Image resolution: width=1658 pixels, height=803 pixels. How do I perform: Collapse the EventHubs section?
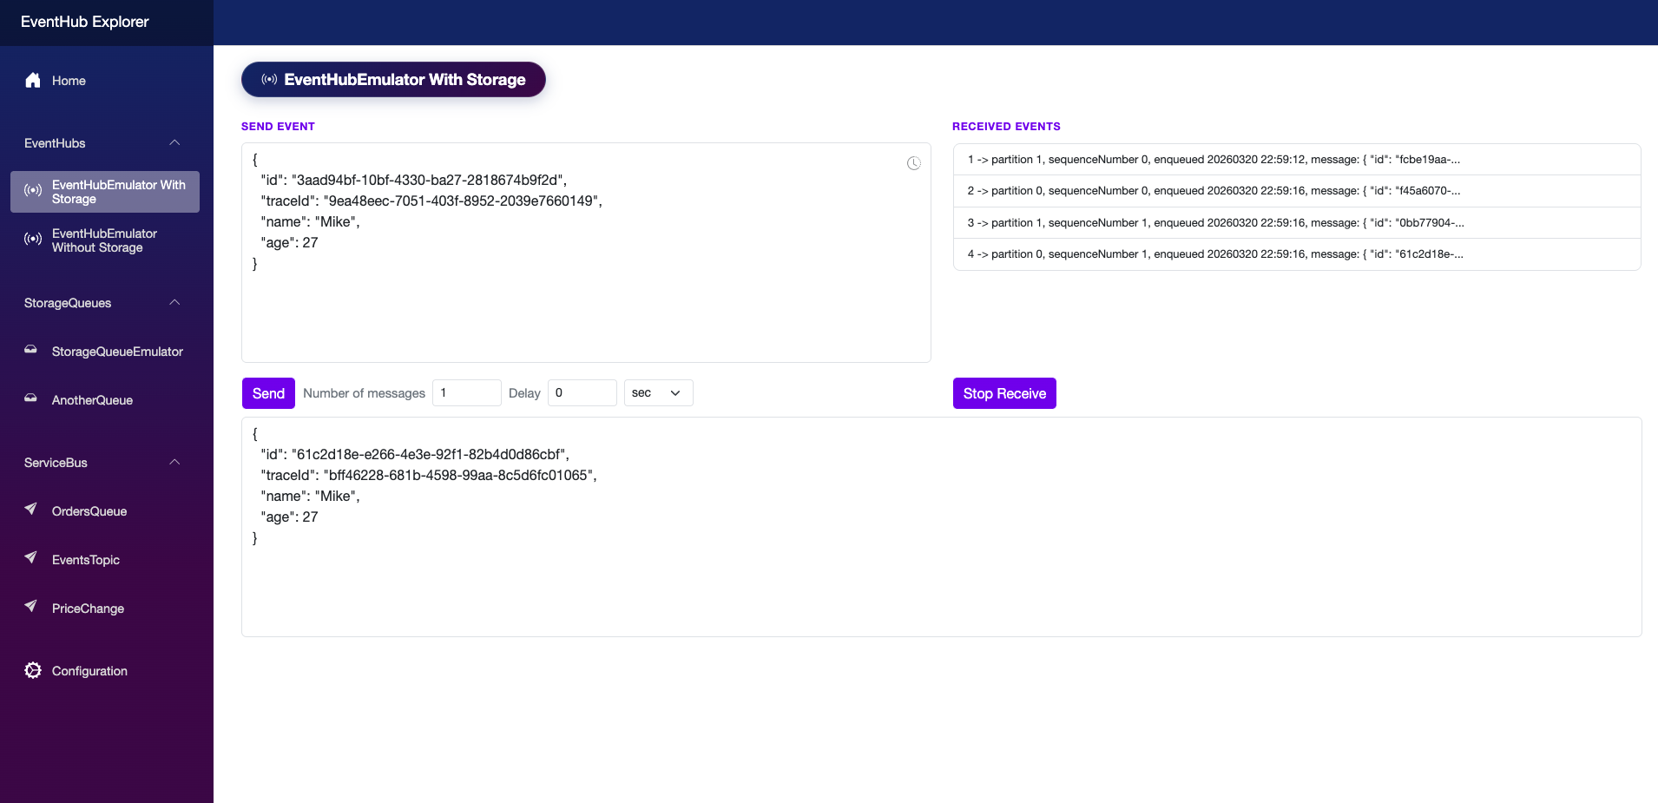click(x=174, y=143)
